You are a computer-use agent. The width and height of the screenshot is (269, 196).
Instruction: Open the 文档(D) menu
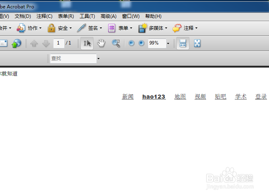pyautogui.click(x=23, y=16)
